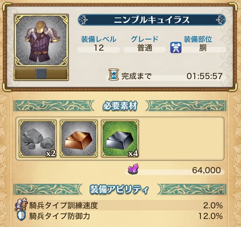This screenshot has width=241, height=227.
Task: Tap the 装備アビリティ section header
Action: pyautogui.click(x=119, y=189)
